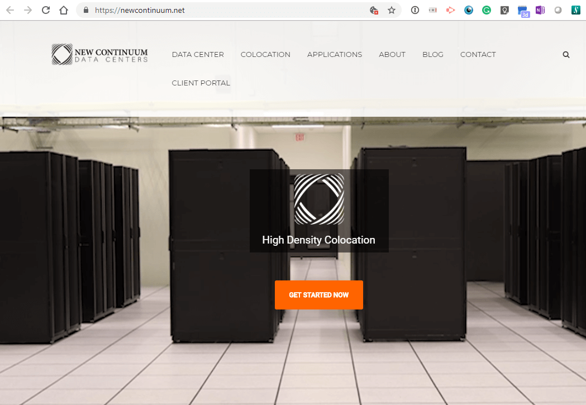Open the OneNote Web Clipper extension
586x405 pixels.
[540, 9]
